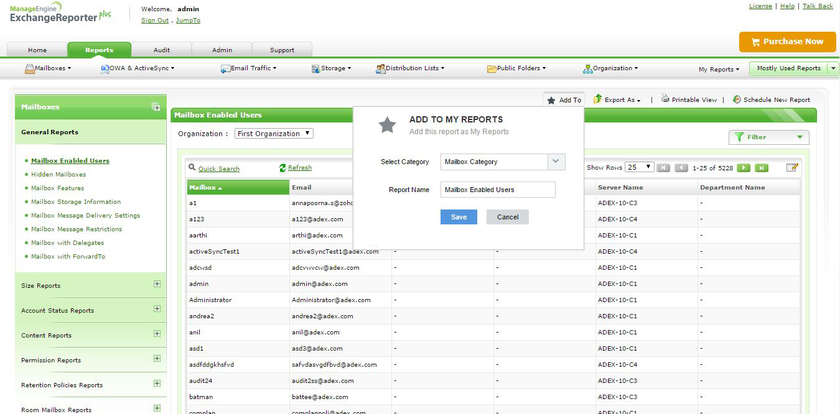Expand Account Status Reports section
This screenshot has height=414, width=840.
(157, 309)
